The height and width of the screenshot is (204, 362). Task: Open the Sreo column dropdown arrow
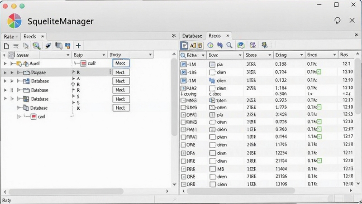click(334, 55)
